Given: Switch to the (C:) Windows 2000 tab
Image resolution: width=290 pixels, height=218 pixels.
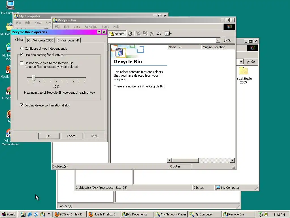Looking at the screenshot, I should (x=40, y=40).
